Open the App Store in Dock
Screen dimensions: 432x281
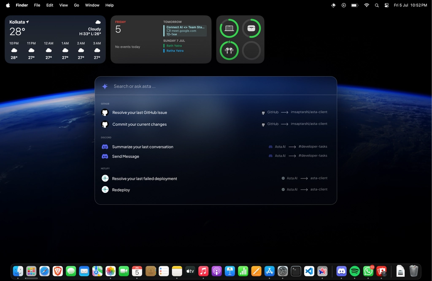pos(270,271)
